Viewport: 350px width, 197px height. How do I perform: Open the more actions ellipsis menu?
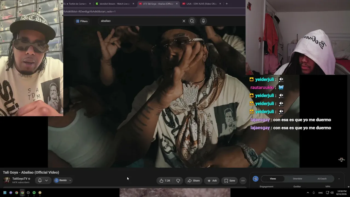(243, 181)
